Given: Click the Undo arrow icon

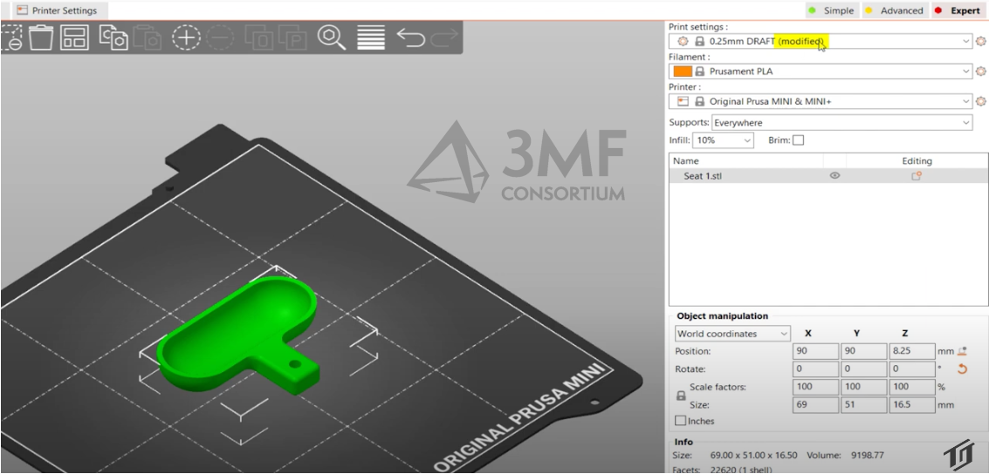Looking at the screenshot, I should pos(410,37).
